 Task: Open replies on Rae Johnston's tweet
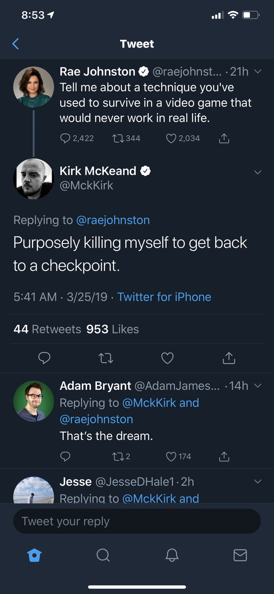coord(65,138)
